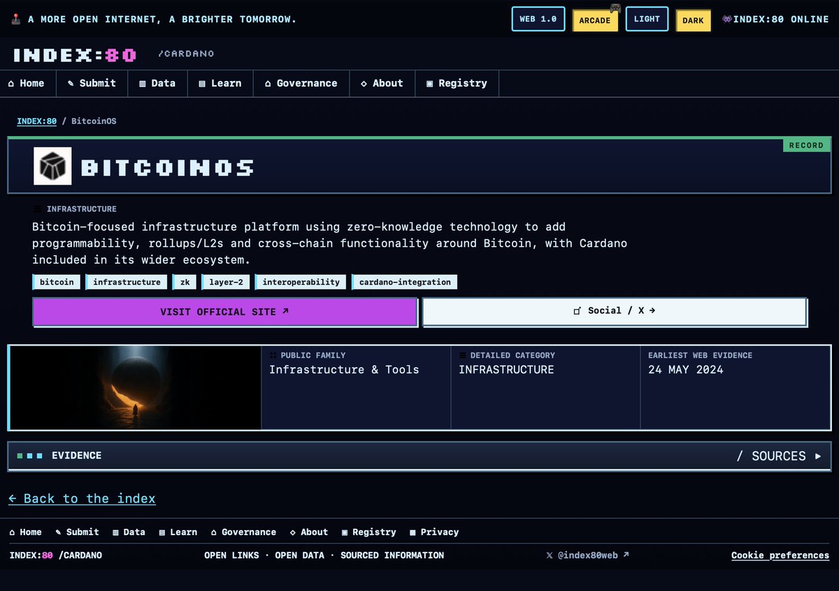Open footer Home link
Screen dimensions: 839x591
25,532
